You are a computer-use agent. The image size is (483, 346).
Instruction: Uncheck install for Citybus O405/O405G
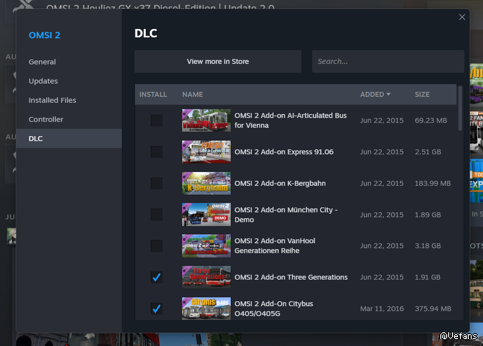(157, 309)
